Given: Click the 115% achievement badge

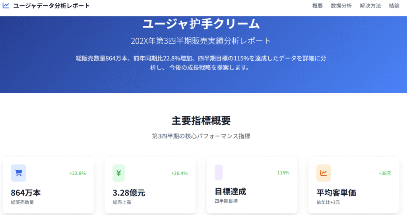Looking at the screenshot, I should coord(283,173).
